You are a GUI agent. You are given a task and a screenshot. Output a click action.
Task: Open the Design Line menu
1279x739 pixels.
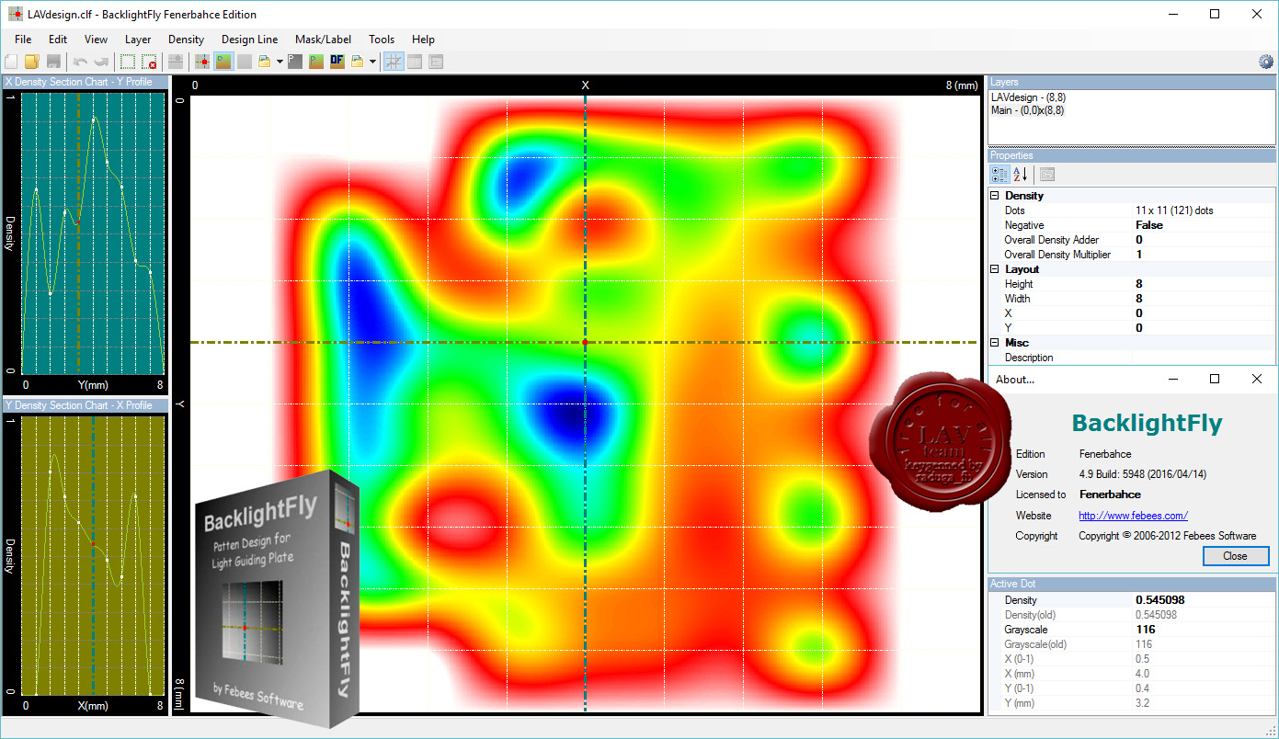[250, 40]
